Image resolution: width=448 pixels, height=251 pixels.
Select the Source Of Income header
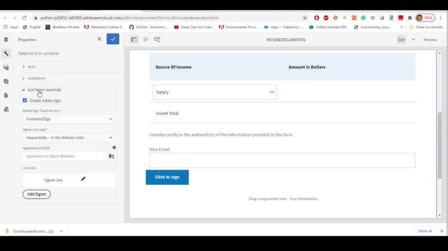[173, 67]
